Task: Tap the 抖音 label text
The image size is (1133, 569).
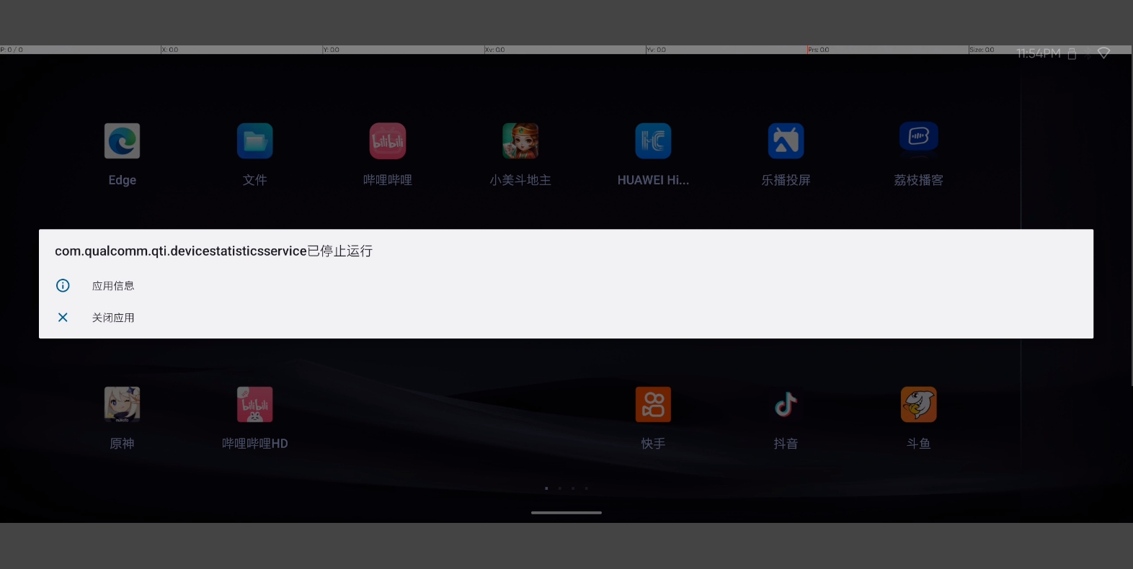Action: 786,444
